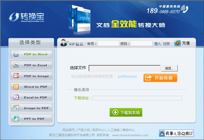Click the 浏览... browse button

(x=169, y=68)
